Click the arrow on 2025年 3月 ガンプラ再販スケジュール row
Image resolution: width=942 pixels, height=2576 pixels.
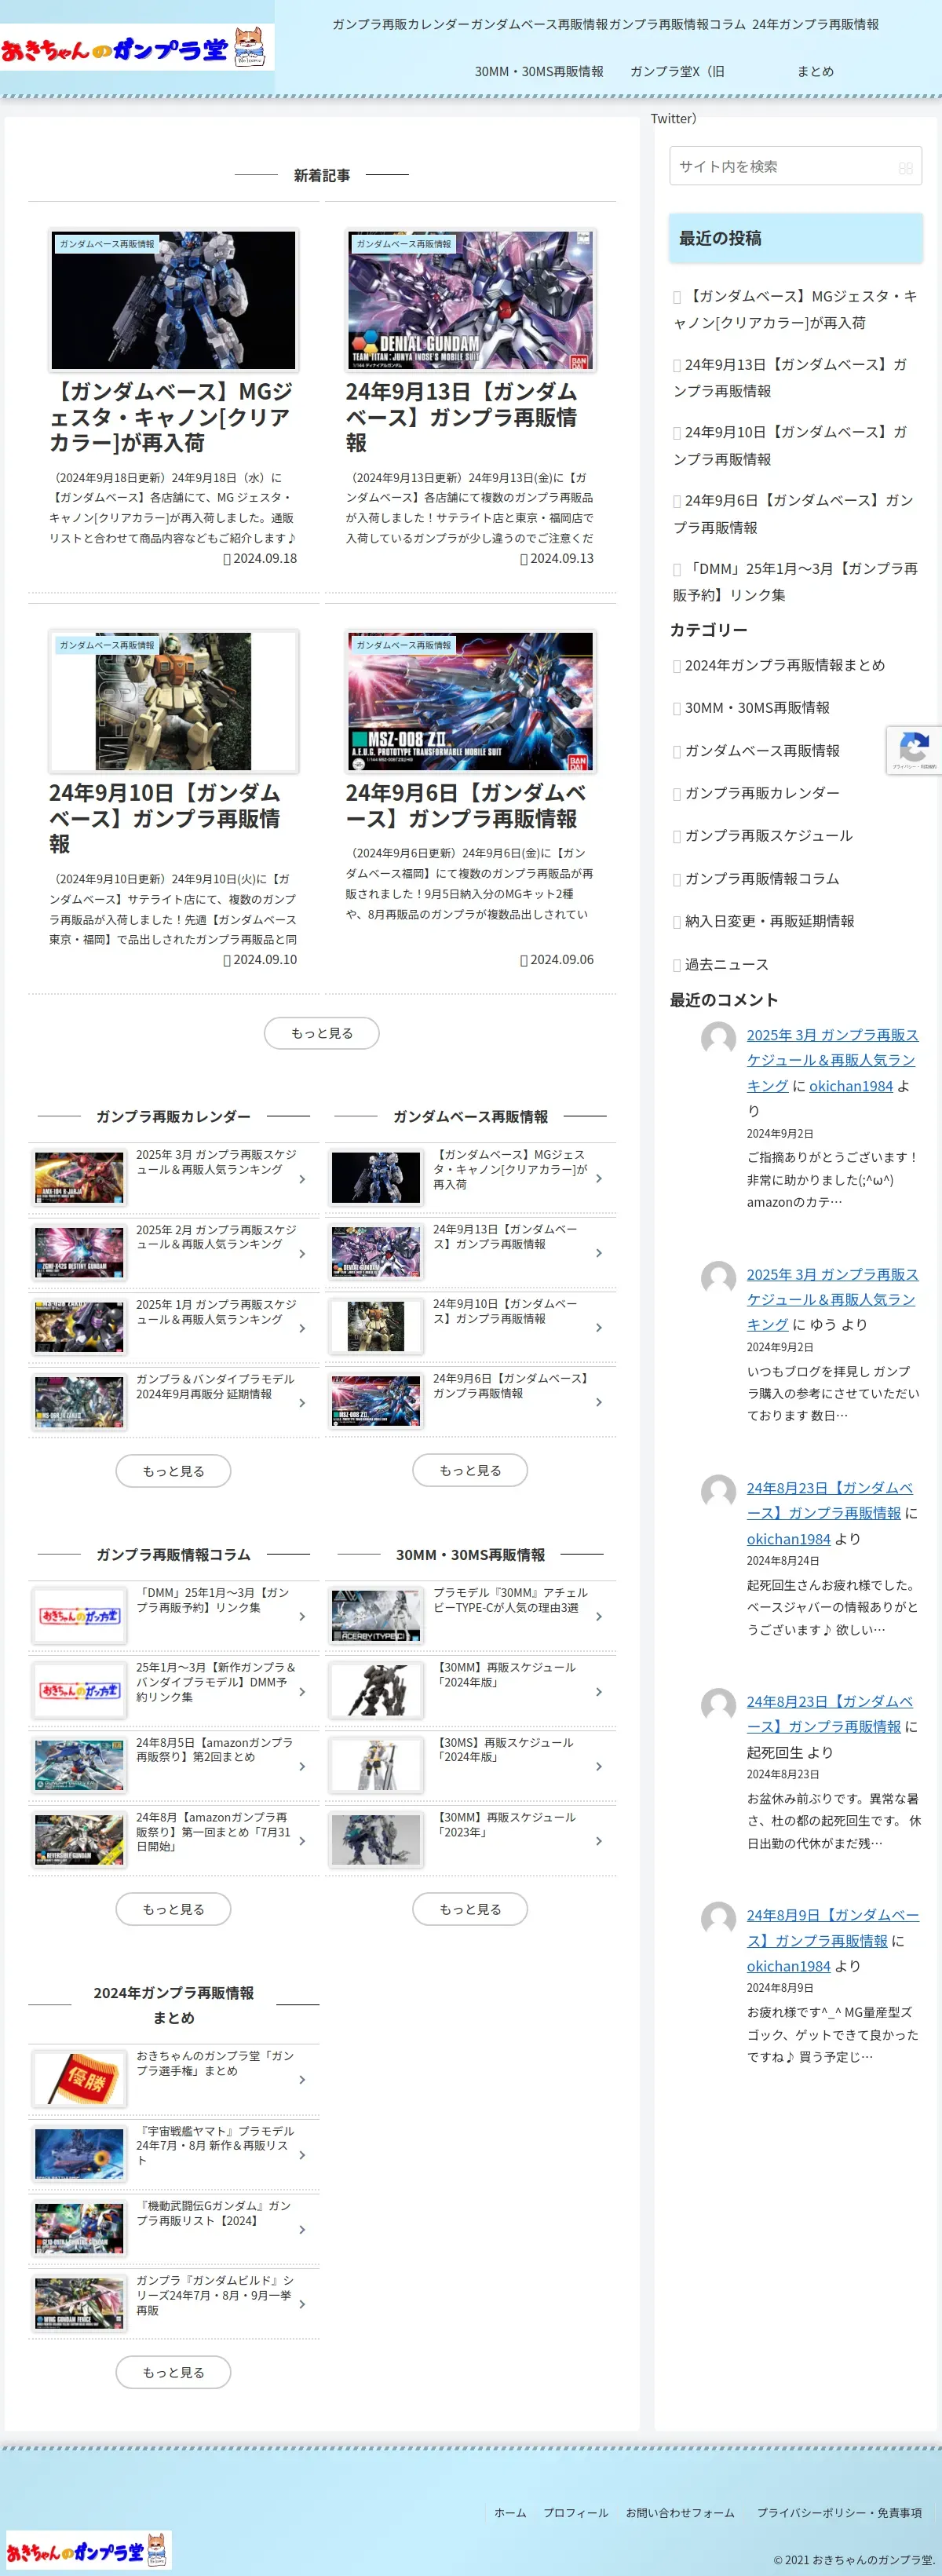[302, 1179]
